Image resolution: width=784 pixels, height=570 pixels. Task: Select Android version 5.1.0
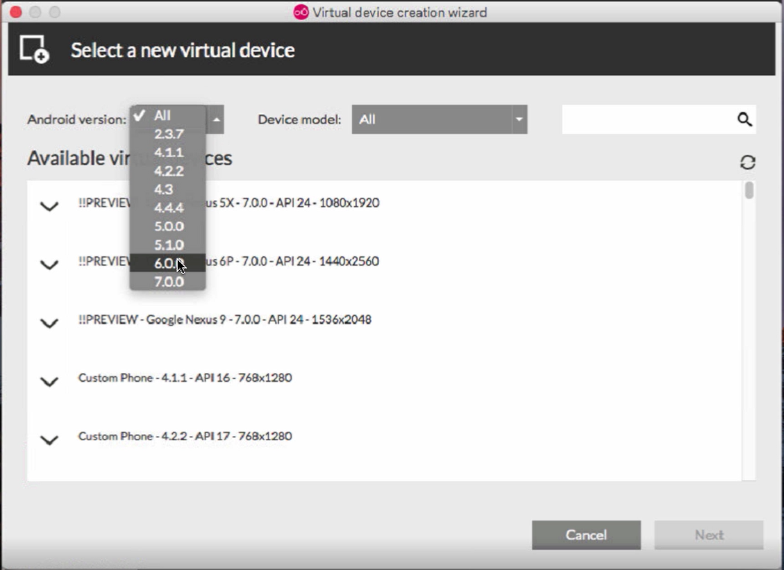click(x=167, y=245)
